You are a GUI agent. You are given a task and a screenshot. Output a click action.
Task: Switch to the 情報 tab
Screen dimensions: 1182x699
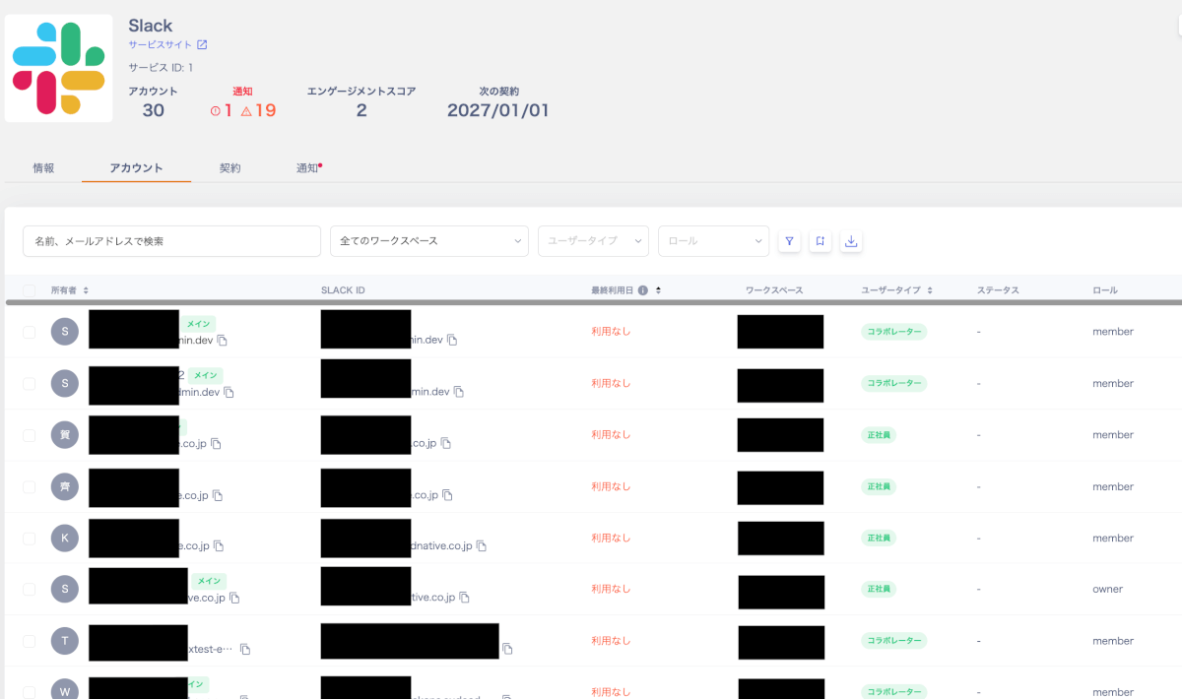point(43,168)
